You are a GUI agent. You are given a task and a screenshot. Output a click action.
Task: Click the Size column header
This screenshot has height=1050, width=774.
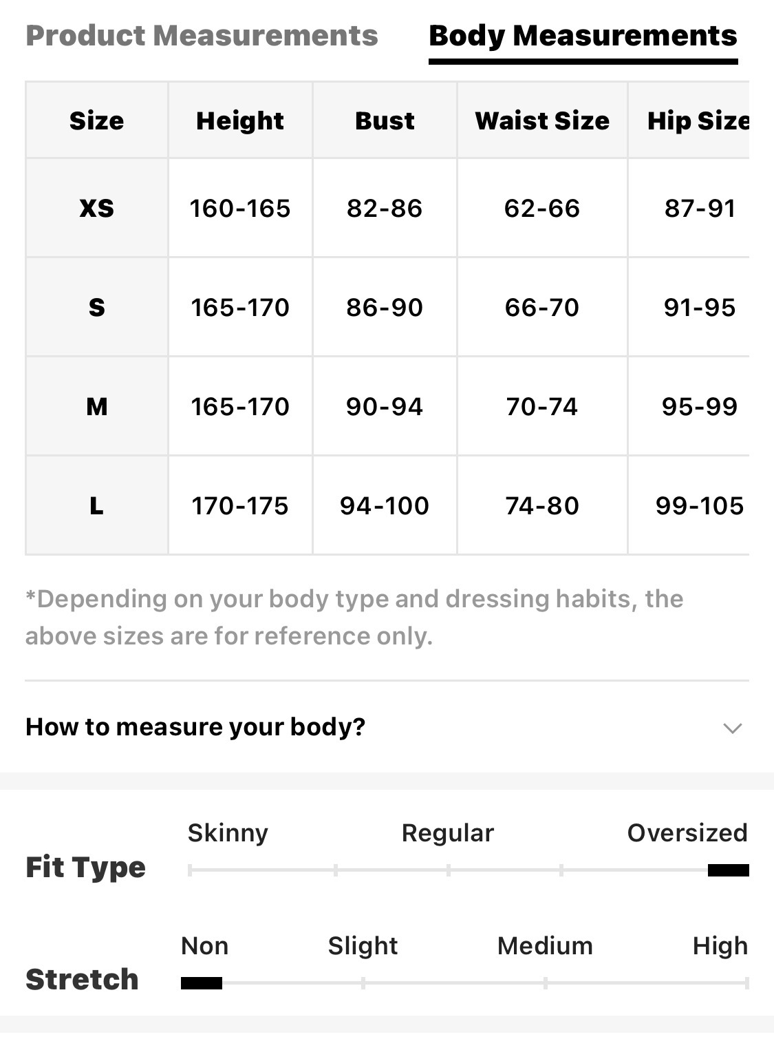pyautogui.click(x=96, y=120)
